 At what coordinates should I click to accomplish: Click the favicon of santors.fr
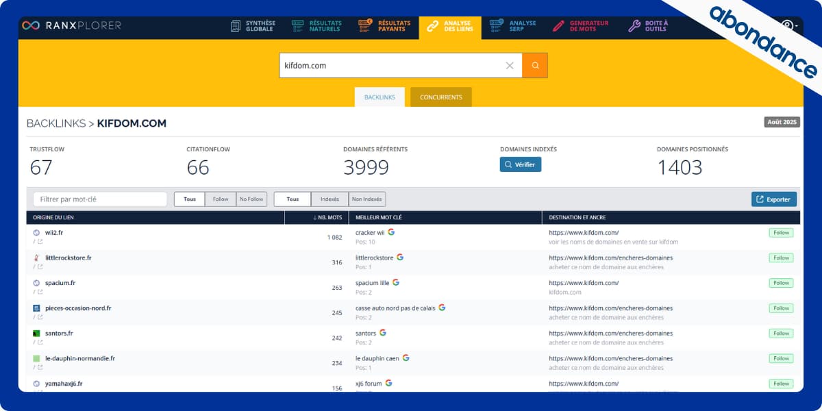[x=36, y=334]
